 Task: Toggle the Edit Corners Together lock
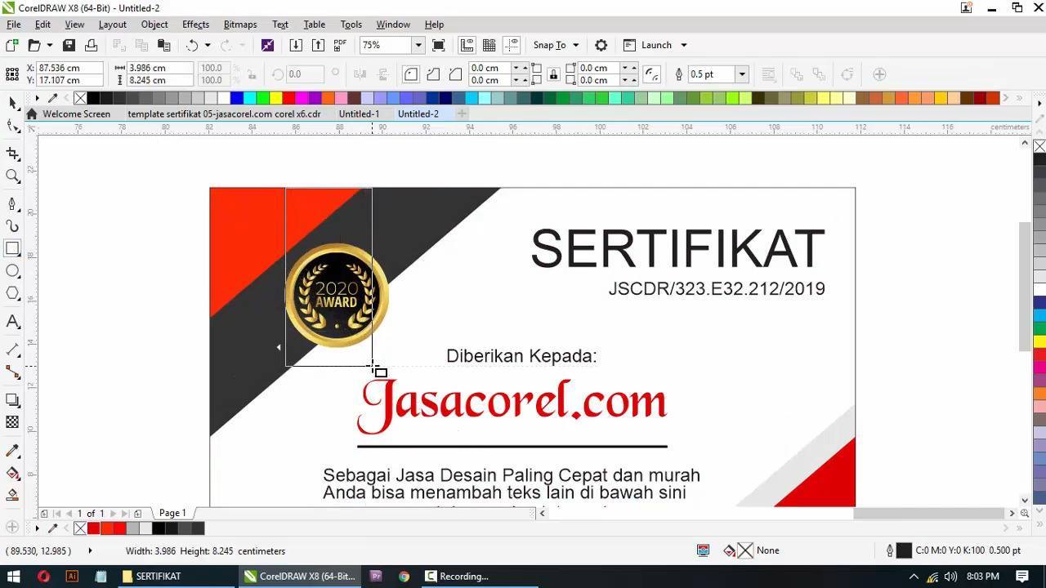pos(553,74)
